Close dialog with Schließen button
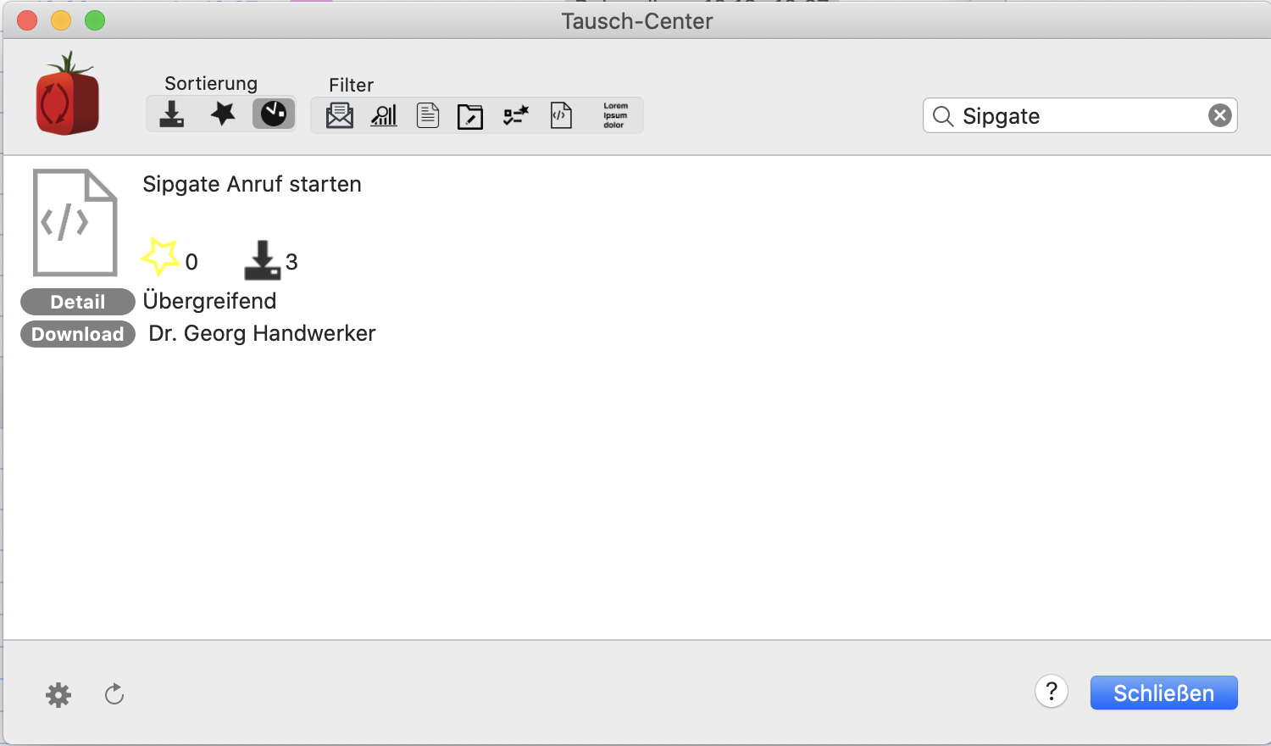The width and height of the screenshot is (1271, 746). click(x=1164, y=693)
